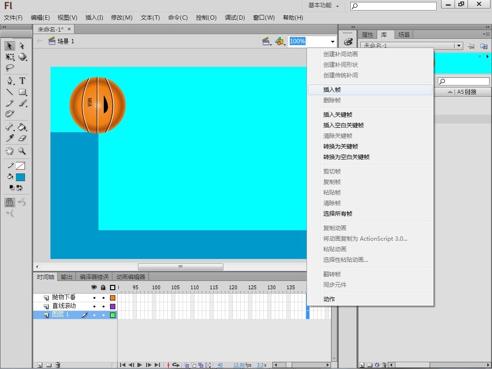Select the Pencil tool
492x369 pixels.
tap(10, 103)
